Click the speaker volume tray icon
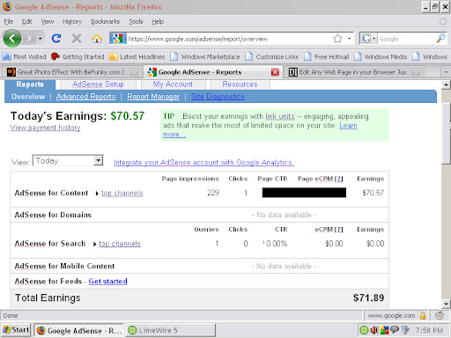451x338 pixels. tap(374, 330)
